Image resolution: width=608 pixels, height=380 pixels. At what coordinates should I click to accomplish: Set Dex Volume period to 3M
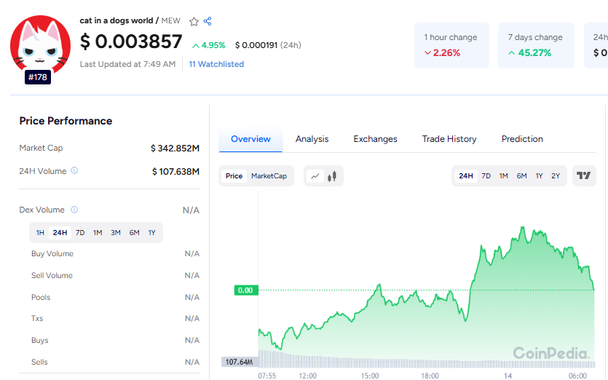[116, 233]
